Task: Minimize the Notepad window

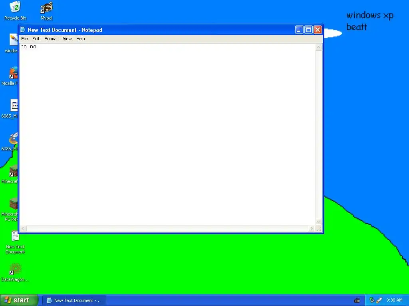Action: pyautogui.click(x=299, y=30)
